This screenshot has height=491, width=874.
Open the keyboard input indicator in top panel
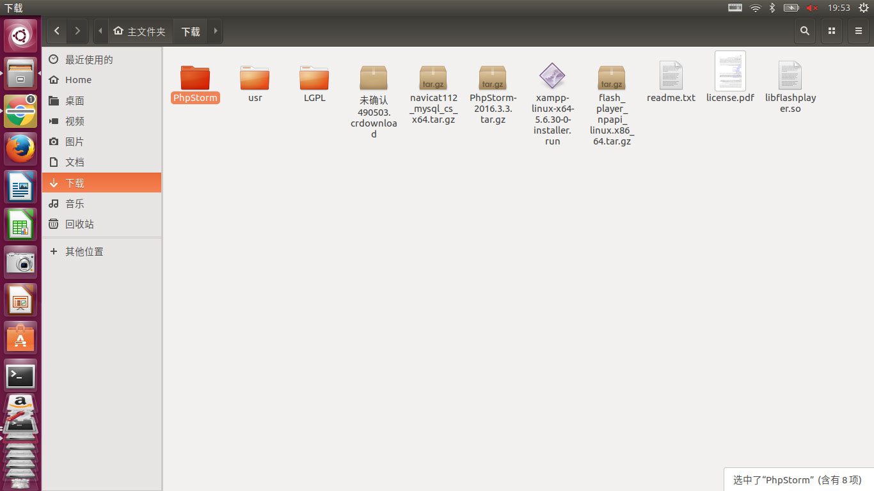[735, 8]
